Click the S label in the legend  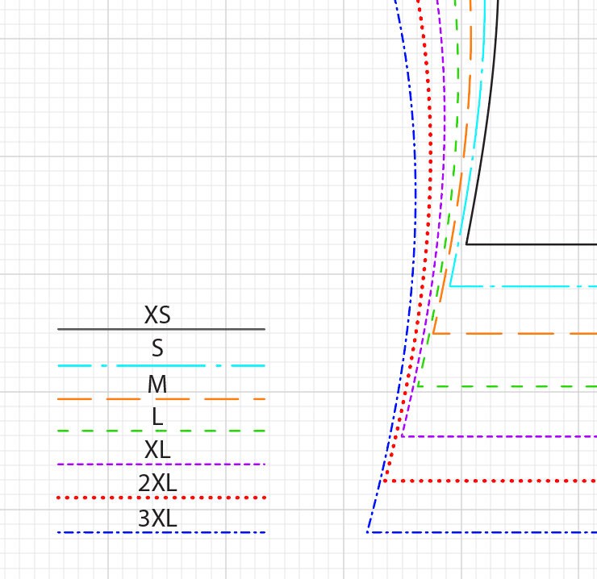coord(157,349)
